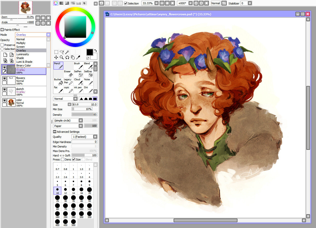Open the Stabilizer value dropdown
This screenshot has height=228, width=316.
250,3
